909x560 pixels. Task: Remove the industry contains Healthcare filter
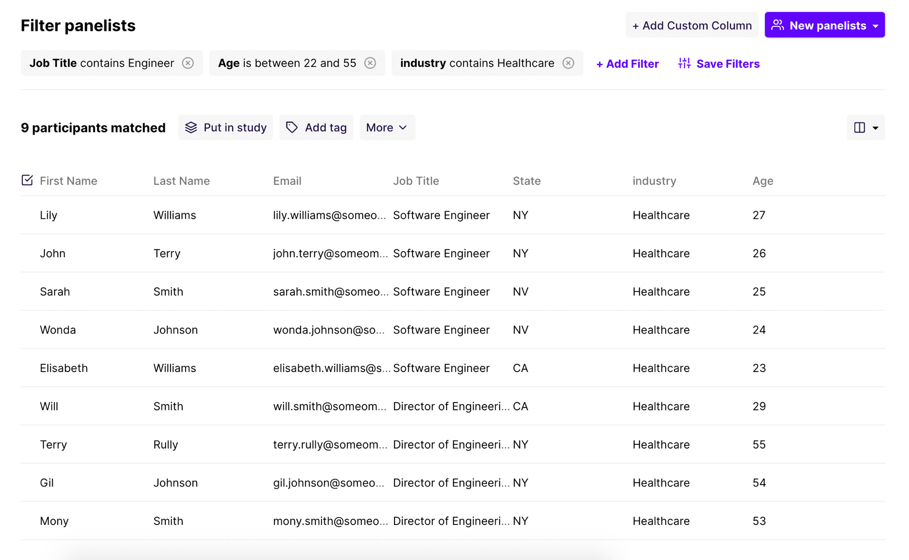568,63
